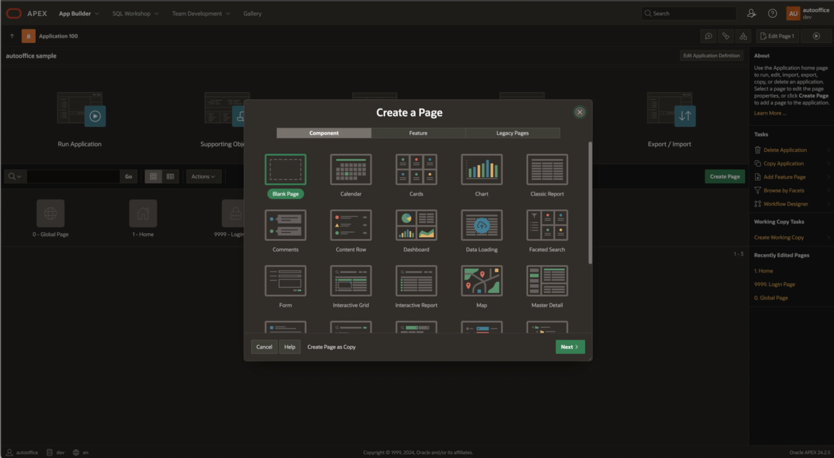Go up via the arrow icon
The image size is (834, 458).
coord(12,36)
